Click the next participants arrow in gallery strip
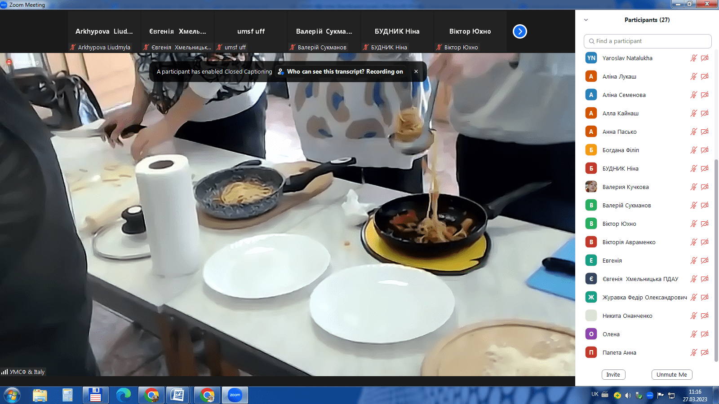Screen dimensions: 719x404 pyautogui.click(x=519, y=31)
